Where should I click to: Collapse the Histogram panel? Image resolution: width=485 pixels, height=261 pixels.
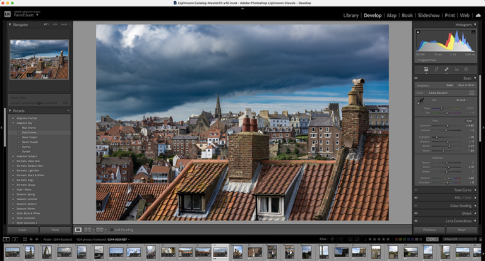(475, 25)
